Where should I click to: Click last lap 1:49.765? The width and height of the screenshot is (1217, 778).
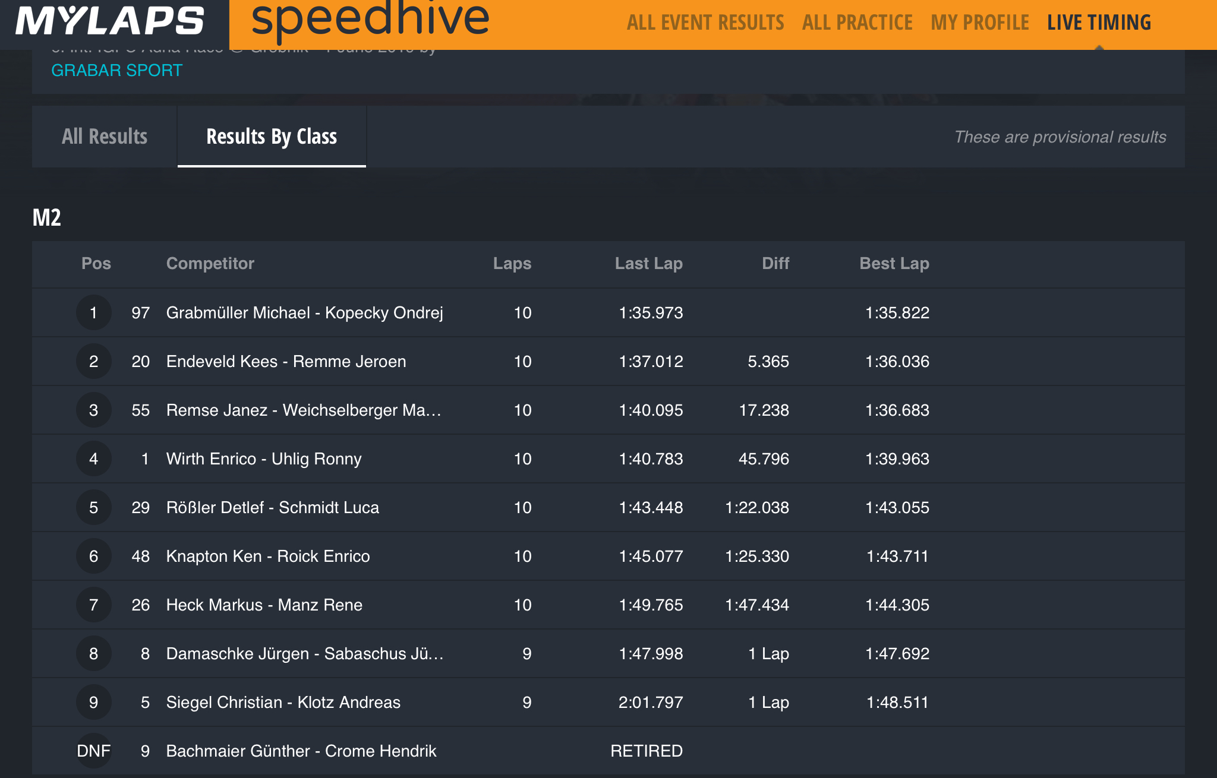click(651, 605)
